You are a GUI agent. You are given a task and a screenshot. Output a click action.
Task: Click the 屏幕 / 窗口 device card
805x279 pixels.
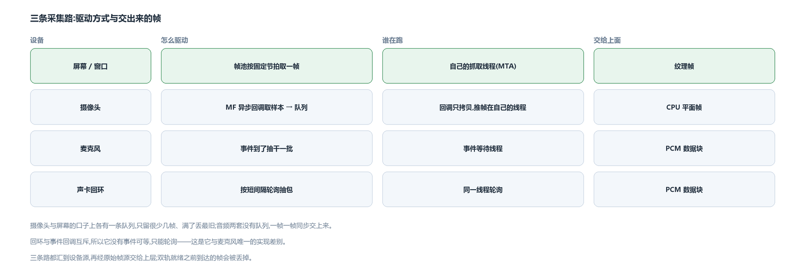coord(91,66)
